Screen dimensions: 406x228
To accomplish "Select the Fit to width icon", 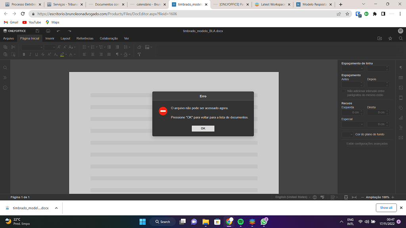I will pos(354,197).
